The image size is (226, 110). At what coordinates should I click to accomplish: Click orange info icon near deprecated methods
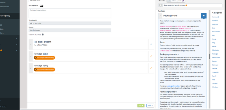tap(186, 5)
